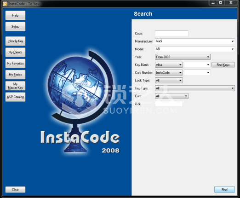Open the Key Type dropdown
Screen dimensions: 240x198
coord(195,88)
